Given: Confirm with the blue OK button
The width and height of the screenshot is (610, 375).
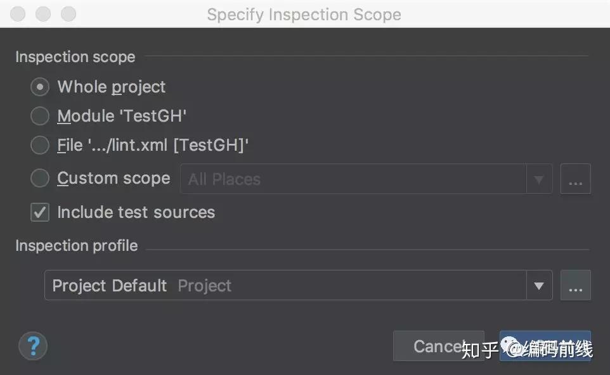Looking at the screenshot, I should pos(545,346).
